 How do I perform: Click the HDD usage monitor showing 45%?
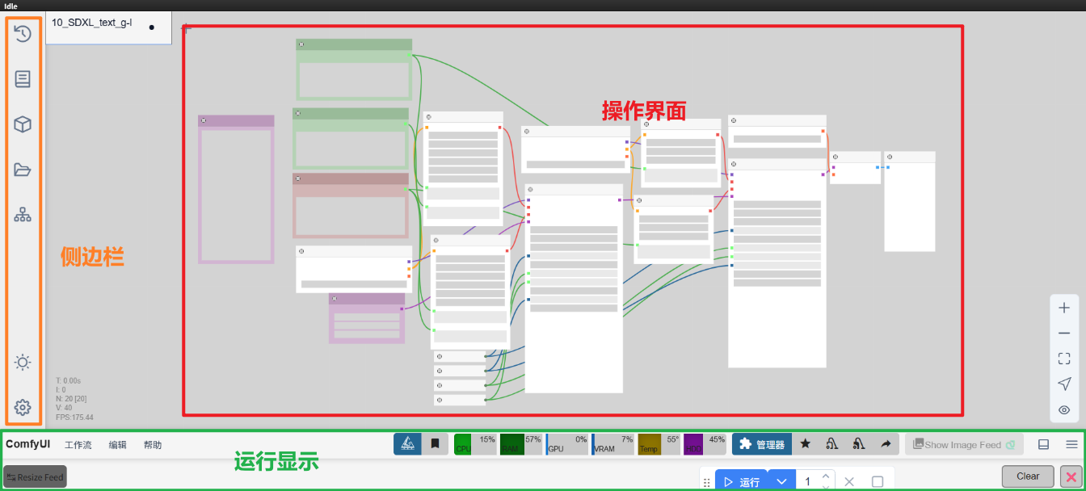[x=705, y=444]
